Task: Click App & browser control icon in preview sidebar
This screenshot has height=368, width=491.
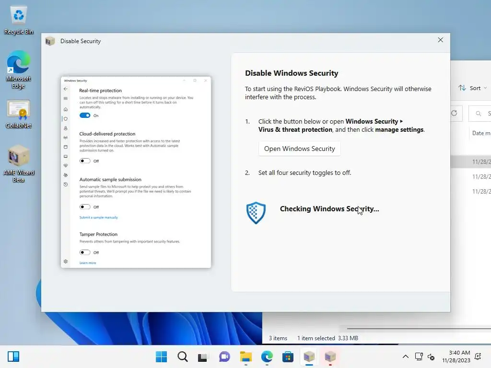Action: (65, 147)
